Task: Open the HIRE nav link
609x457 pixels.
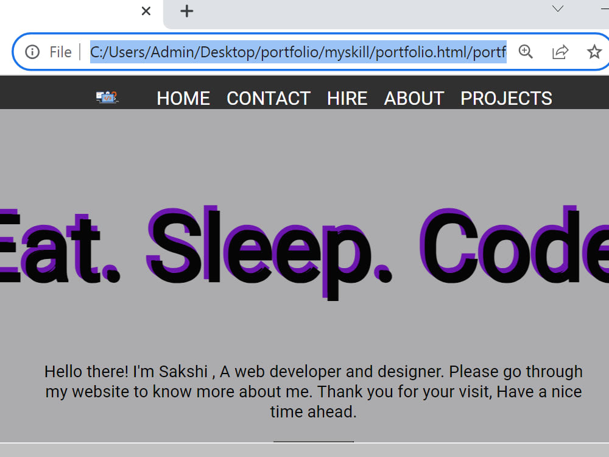Action: (347, 98)
